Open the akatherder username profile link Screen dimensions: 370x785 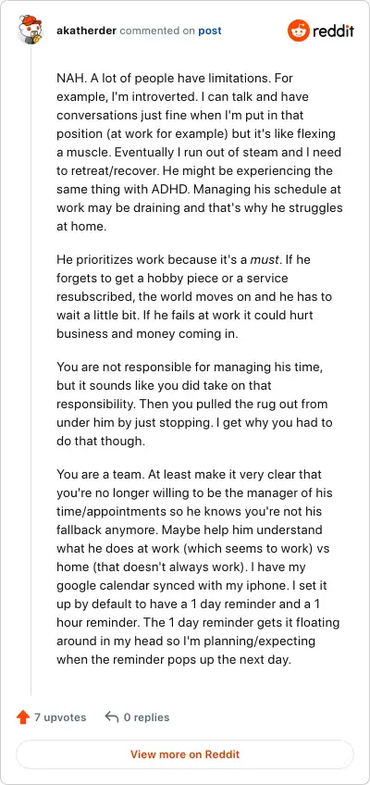click(87, 31)
